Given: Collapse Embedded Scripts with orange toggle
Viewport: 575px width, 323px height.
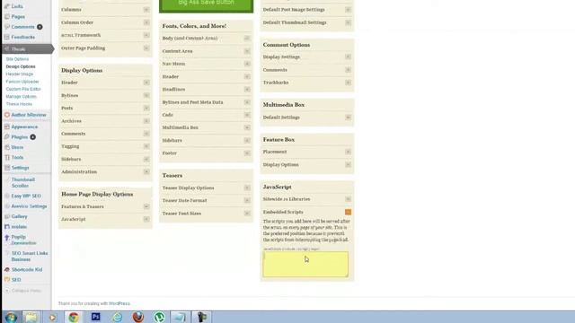Looking at the screenshot, I should click(x=348, y=212).
